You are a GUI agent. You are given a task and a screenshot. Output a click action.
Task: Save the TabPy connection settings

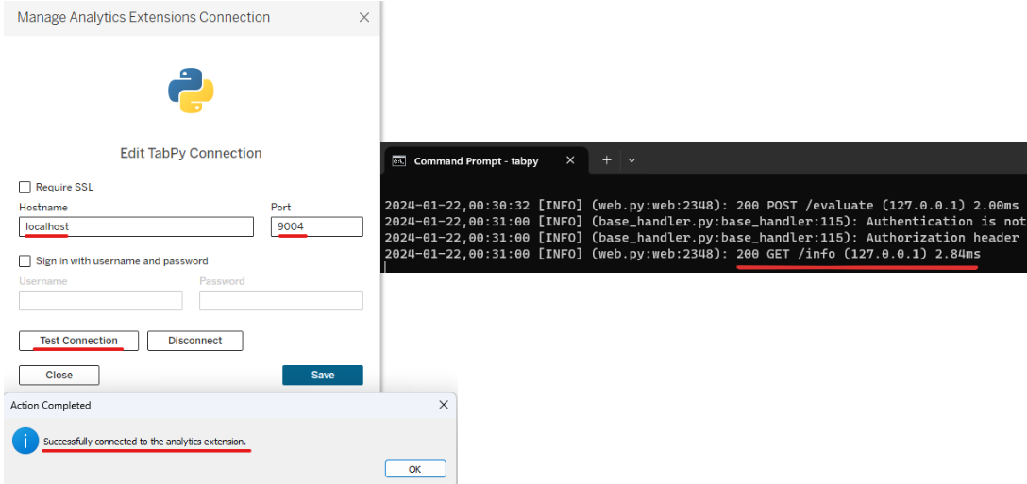point(323,376)
